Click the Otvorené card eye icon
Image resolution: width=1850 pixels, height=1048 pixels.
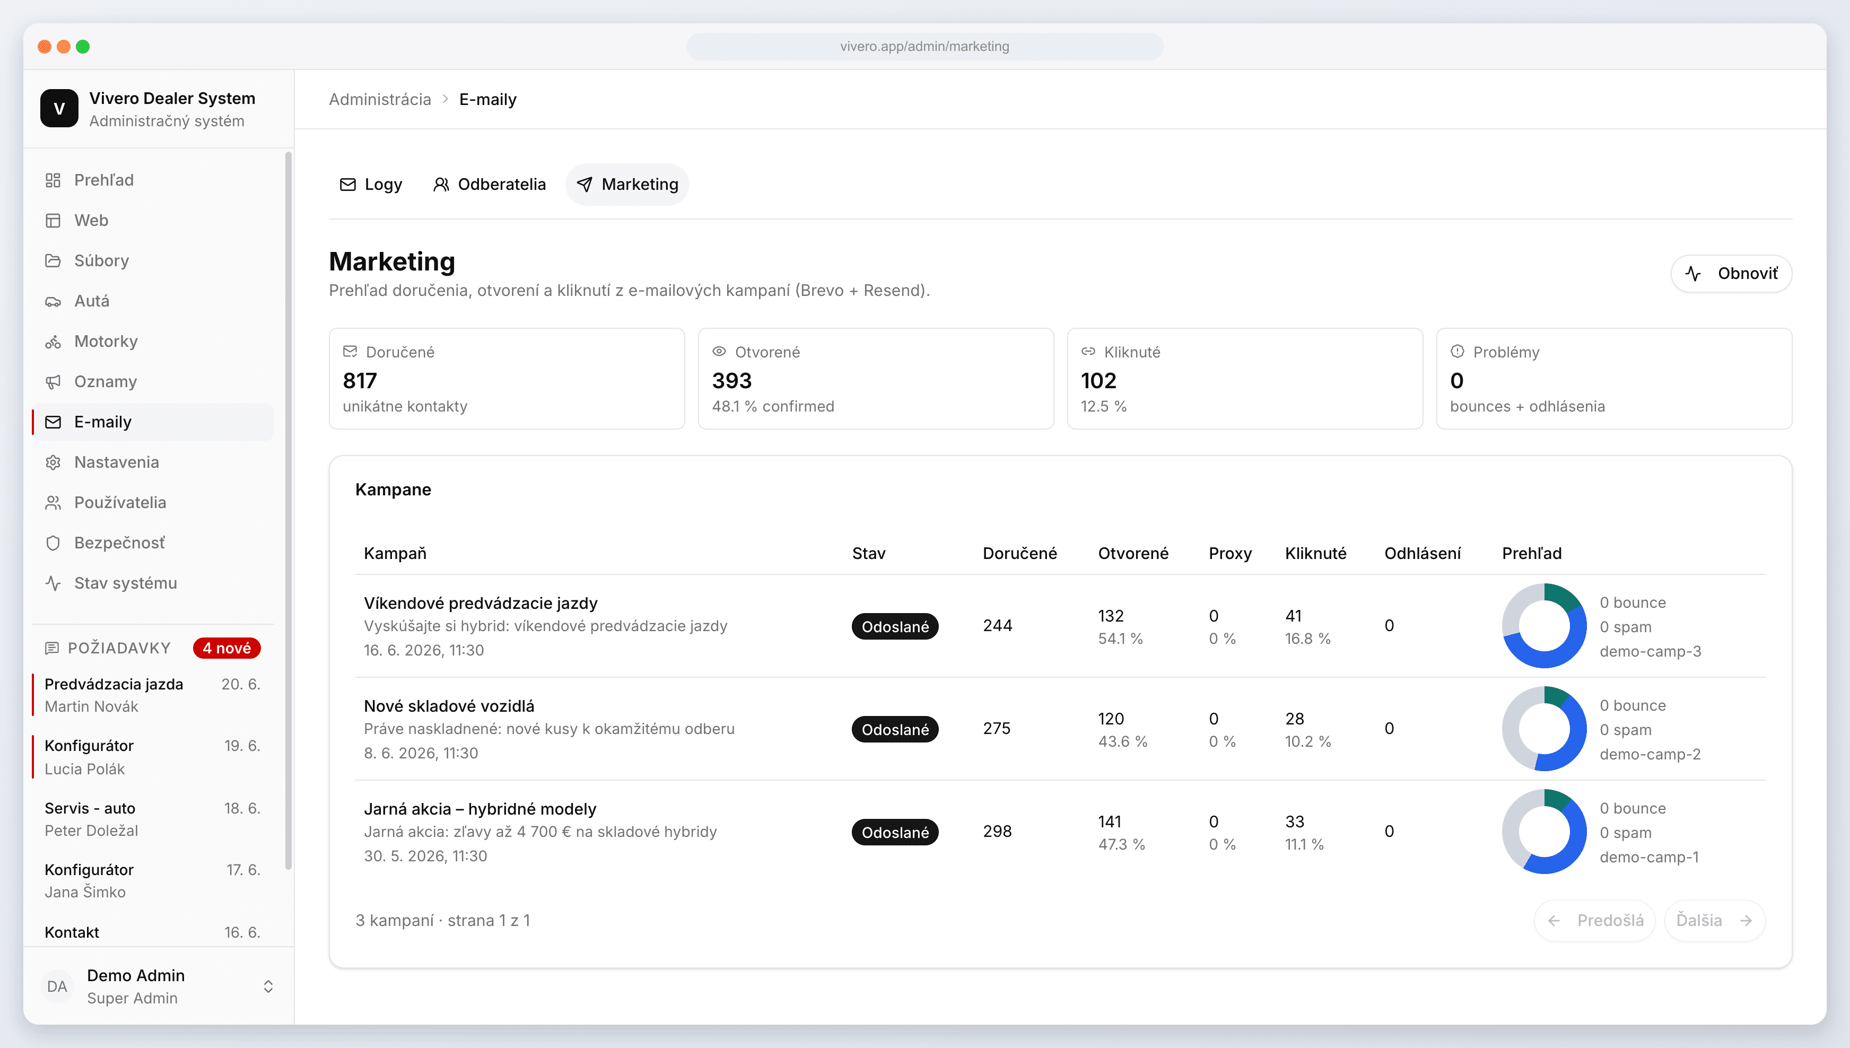pos(719,351)
